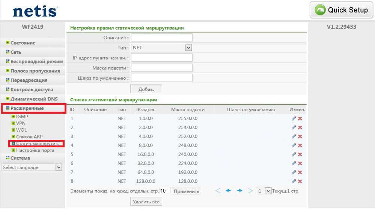375x209 pixels.
Task: Edit the route with IP 4.0.0.0
Action: 294,136
